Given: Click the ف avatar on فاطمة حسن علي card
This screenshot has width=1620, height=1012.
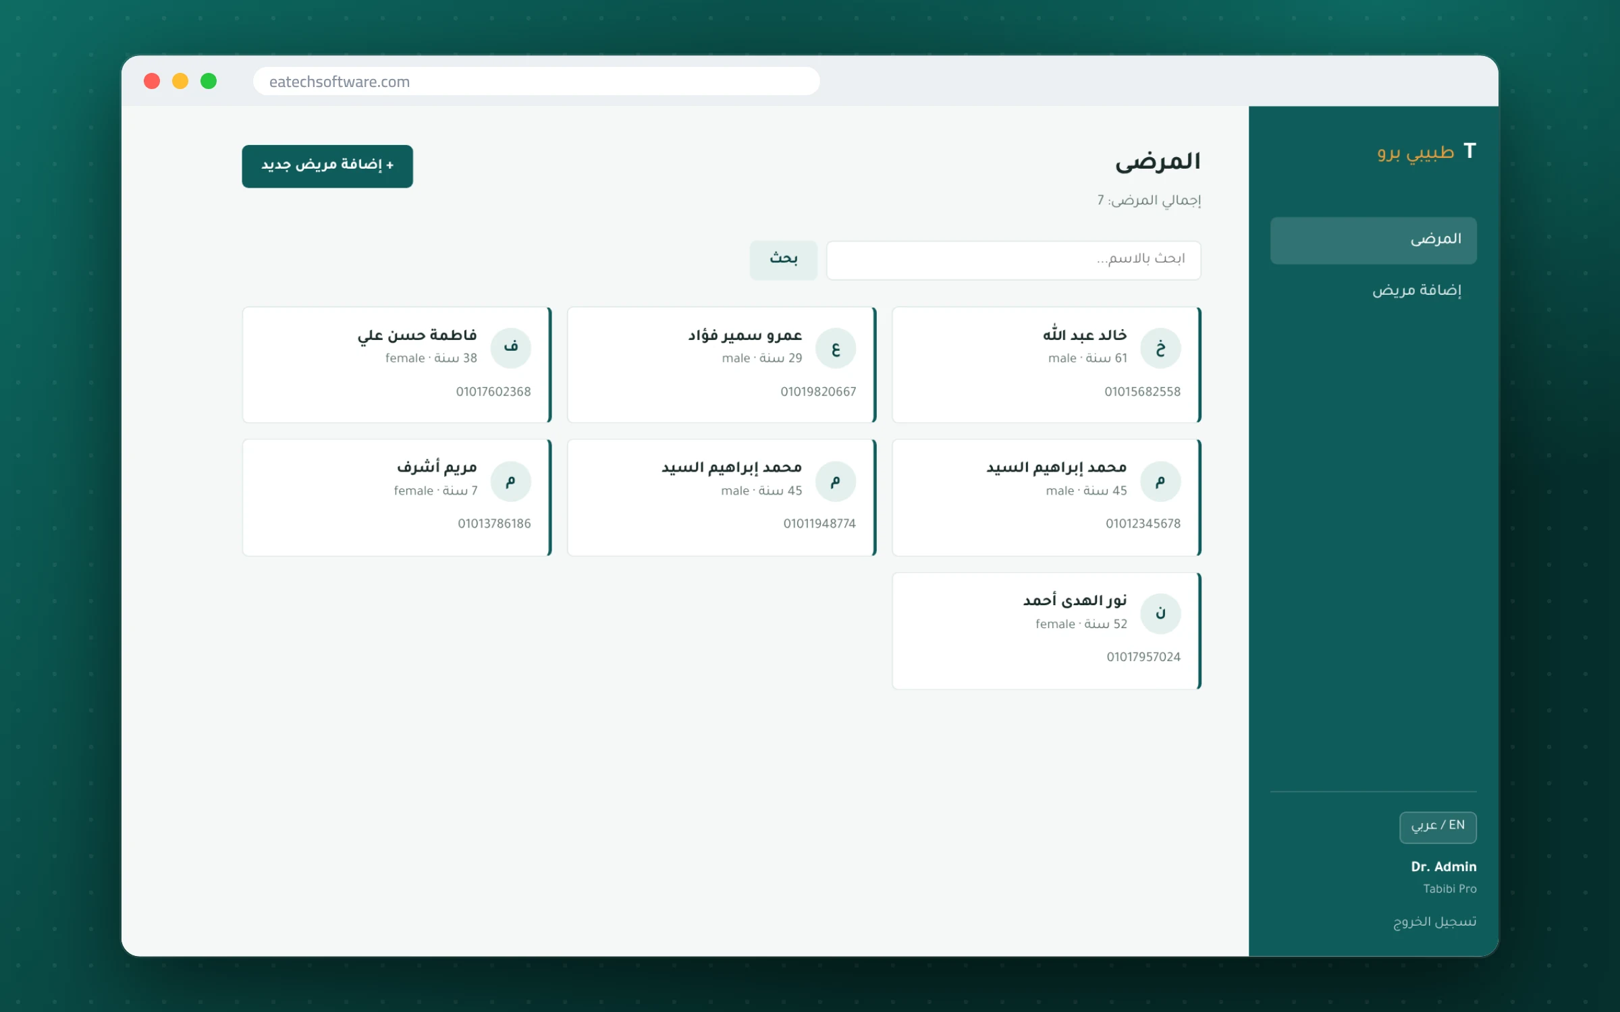Looking at the screenshot, I should [511, 348].
